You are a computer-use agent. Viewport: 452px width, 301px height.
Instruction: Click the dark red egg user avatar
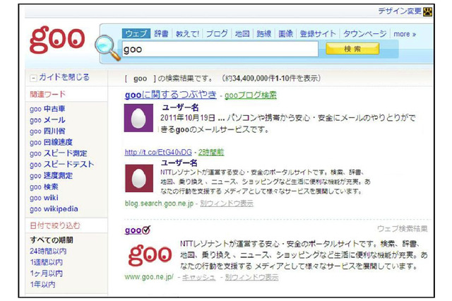[x=139, y=179]
